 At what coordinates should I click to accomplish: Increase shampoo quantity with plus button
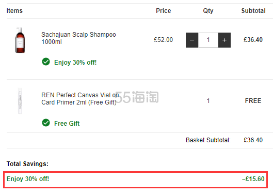(224, 40)
